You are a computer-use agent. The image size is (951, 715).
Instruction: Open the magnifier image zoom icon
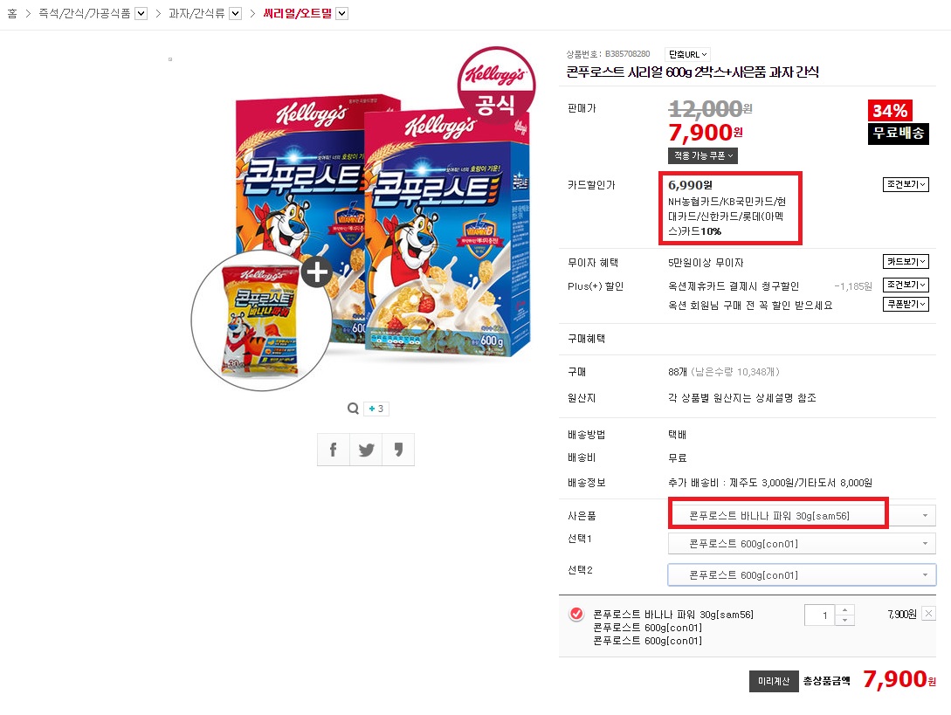353,409
